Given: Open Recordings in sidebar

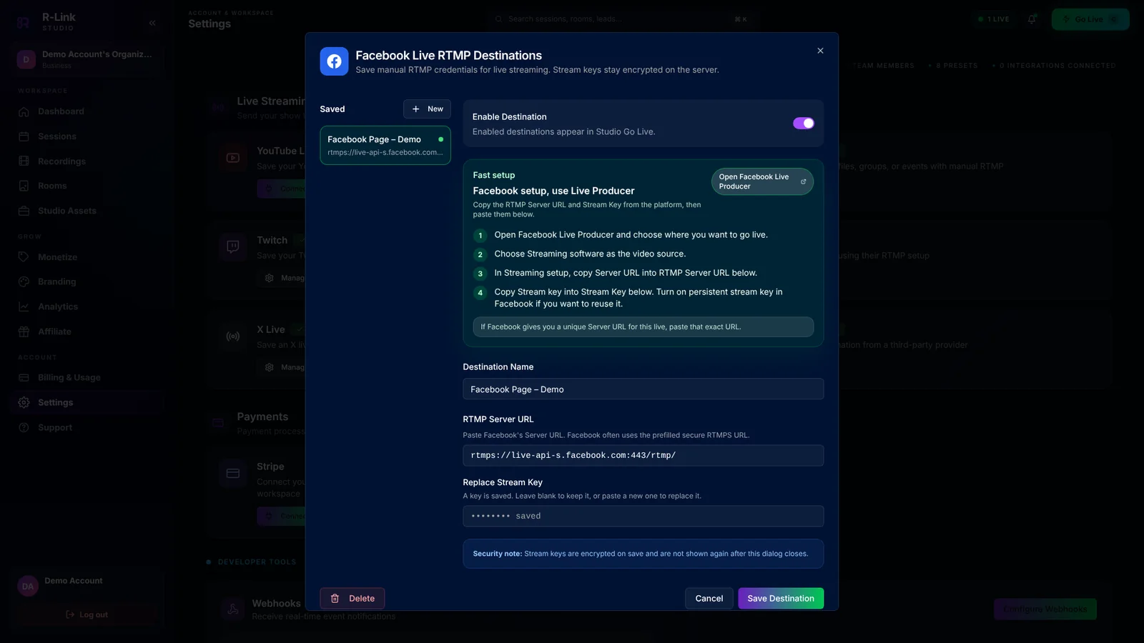Looking at the screenshot, I should [87, 161].
